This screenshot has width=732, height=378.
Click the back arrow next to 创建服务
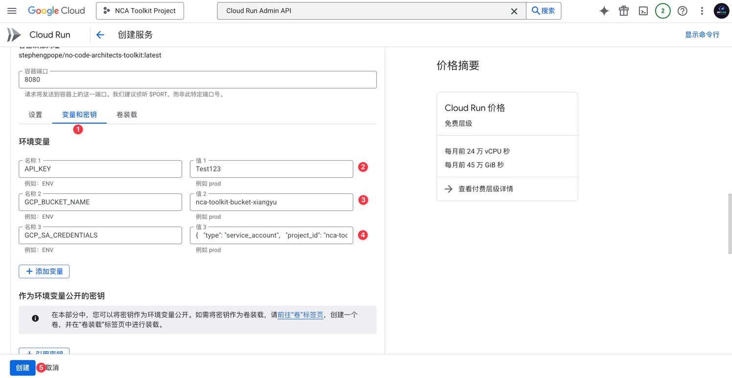click(x=100, y=35)
